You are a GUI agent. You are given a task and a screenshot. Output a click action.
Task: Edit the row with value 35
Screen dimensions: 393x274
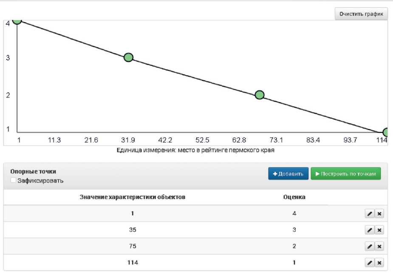click(370, 230)
